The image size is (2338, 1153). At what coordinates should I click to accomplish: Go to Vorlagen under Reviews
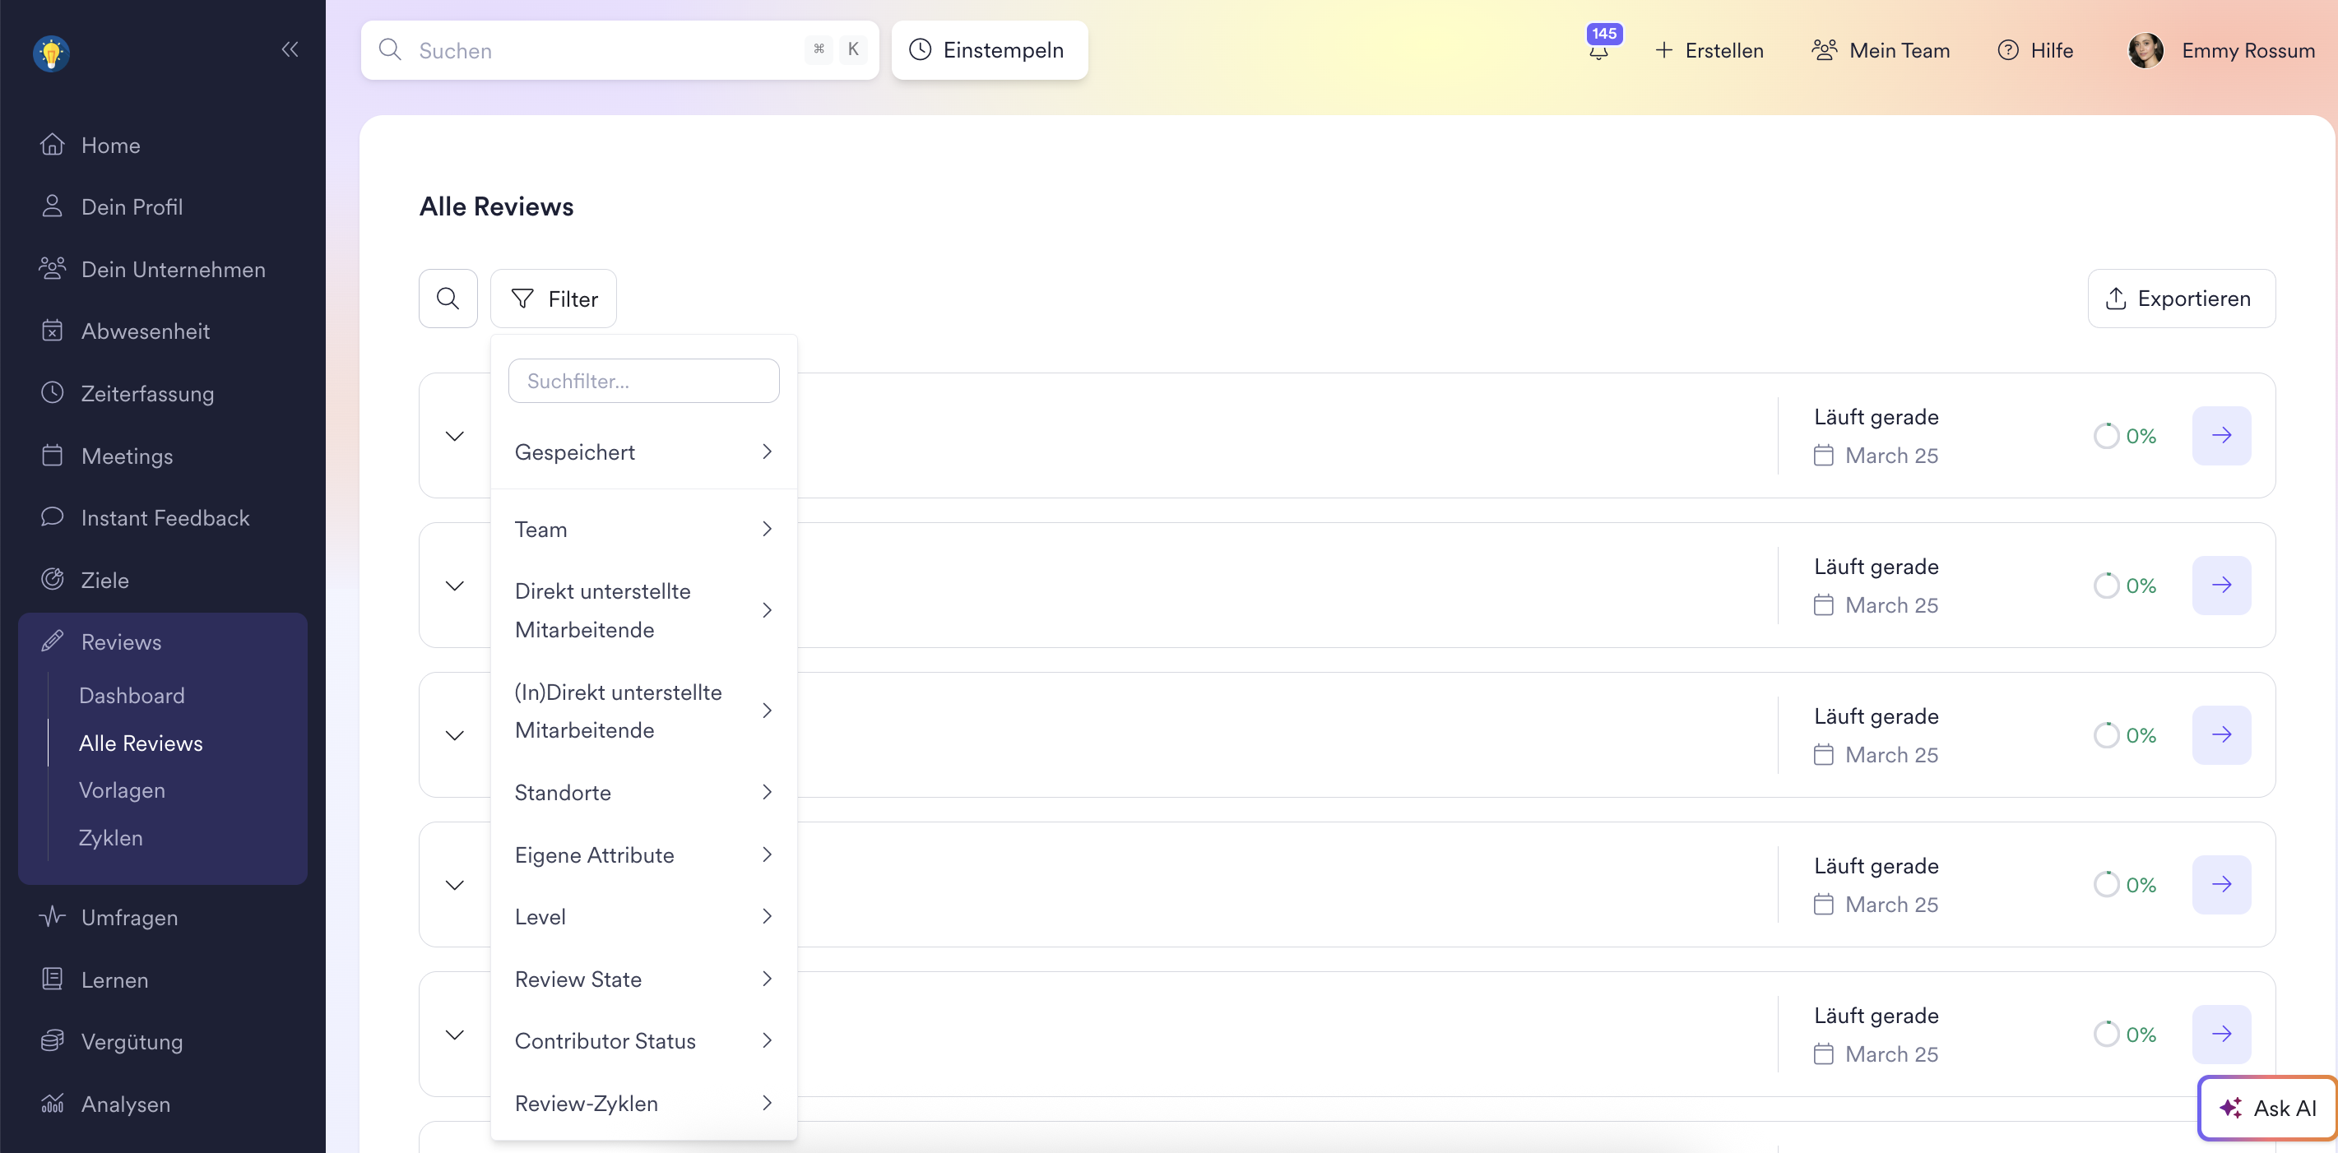click(x=122, y=790)
